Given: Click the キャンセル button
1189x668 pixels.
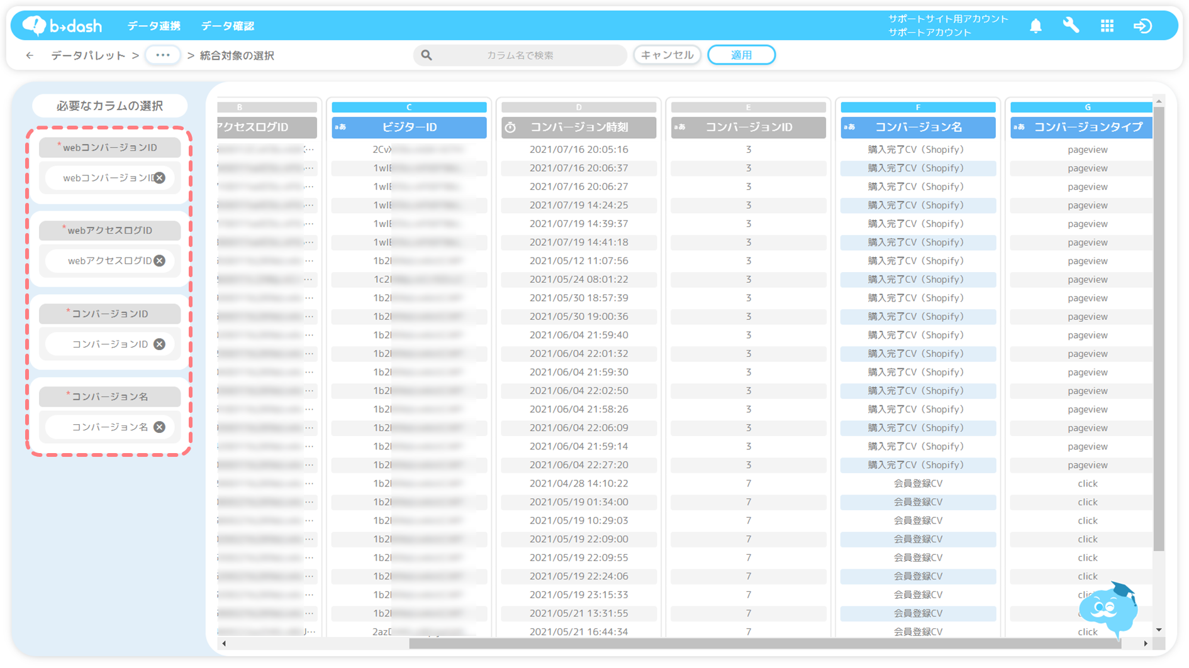Looking at the screenshot, I should (x=667, y=55).
